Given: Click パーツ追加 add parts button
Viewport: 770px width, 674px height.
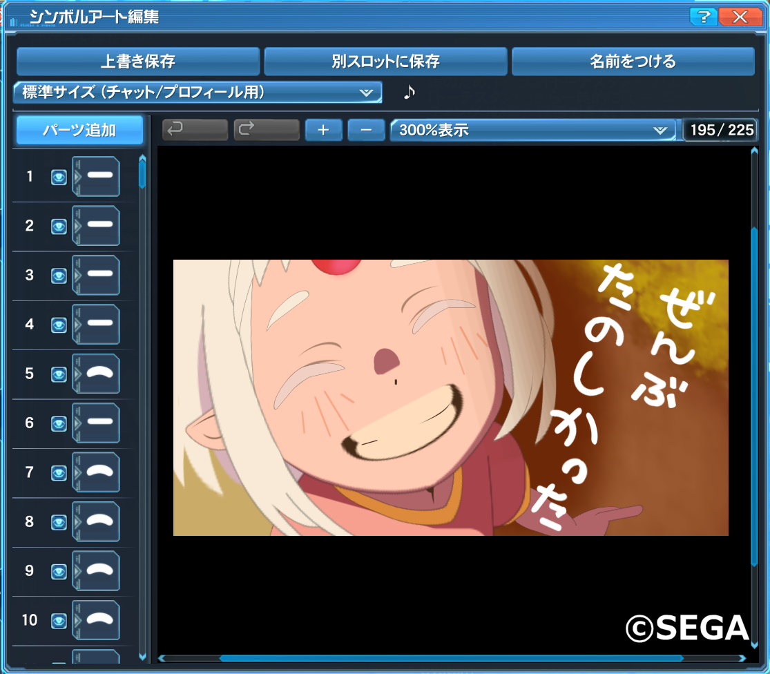Looking at the screenshot, I should (79, 130).
